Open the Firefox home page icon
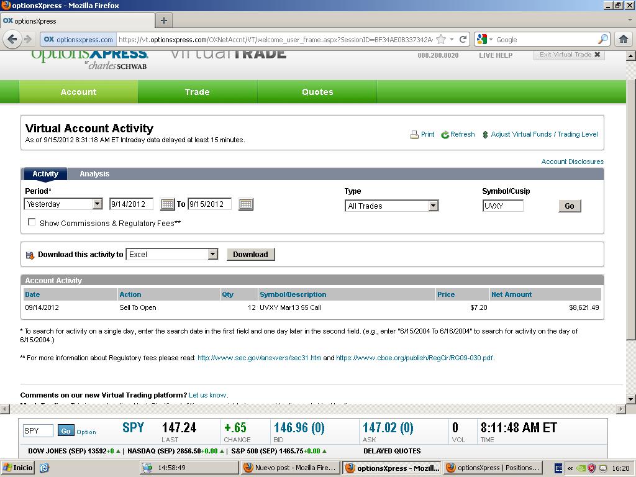Image resolution: width=636 pixels, height=477 pixels. click(x=624, y=39)
